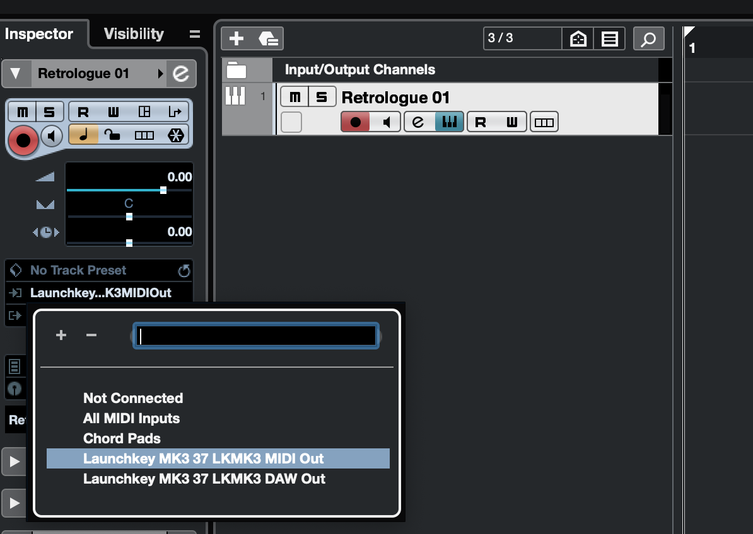Click the track delay slider handle

click(x=129, y=243)
